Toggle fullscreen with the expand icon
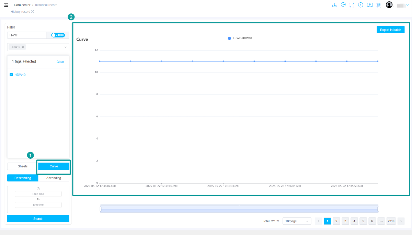Image resolution: width=412 pixels, height=235 pixels. (352, 5)
